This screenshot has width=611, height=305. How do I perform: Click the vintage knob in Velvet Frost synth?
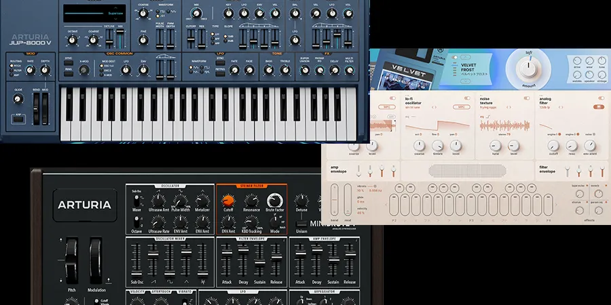[602, 75]
